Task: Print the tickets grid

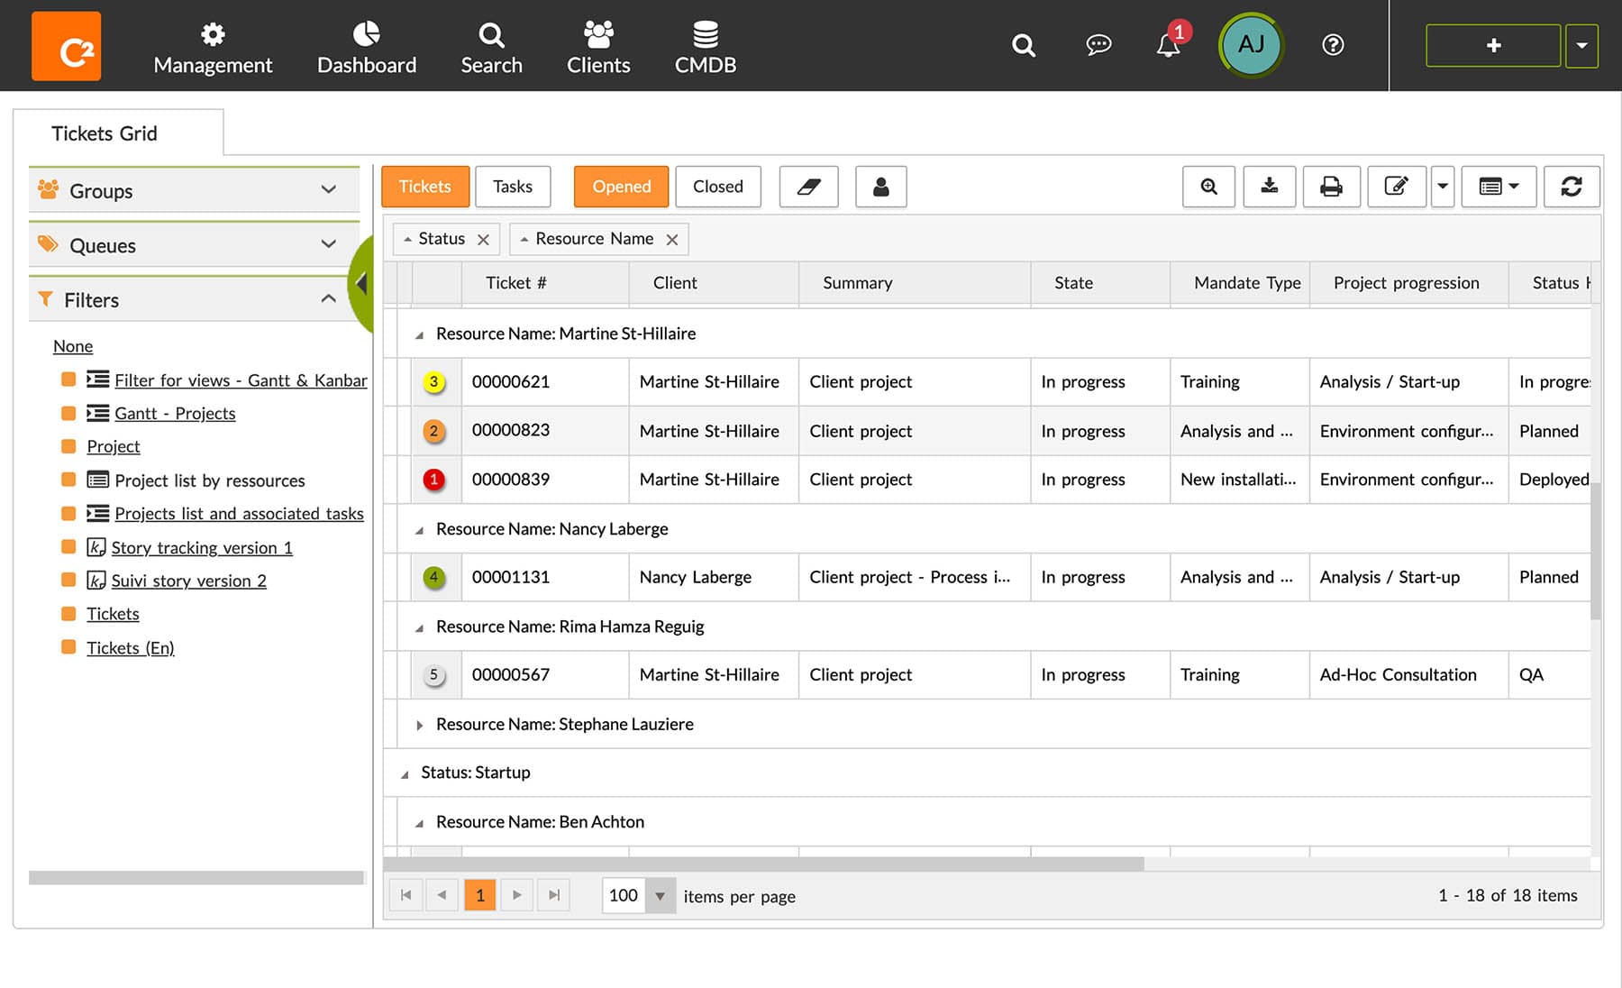Action: click(1331, 187)
